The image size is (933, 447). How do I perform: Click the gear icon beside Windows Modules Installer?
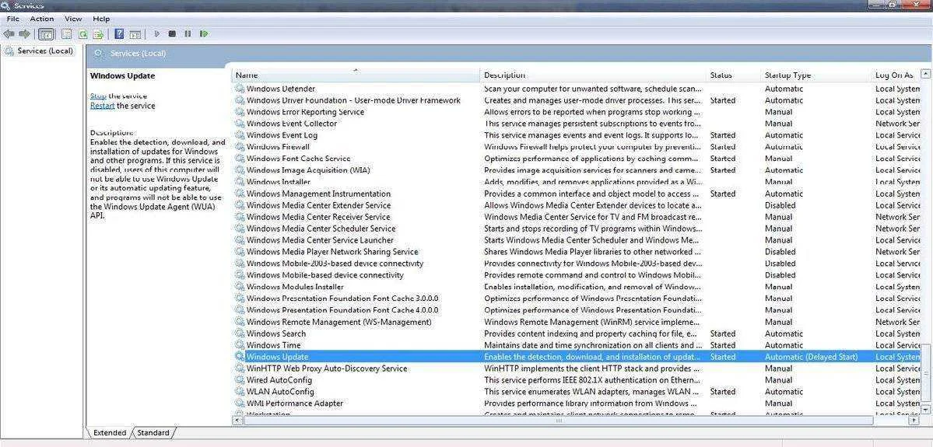tap(240, 287)
